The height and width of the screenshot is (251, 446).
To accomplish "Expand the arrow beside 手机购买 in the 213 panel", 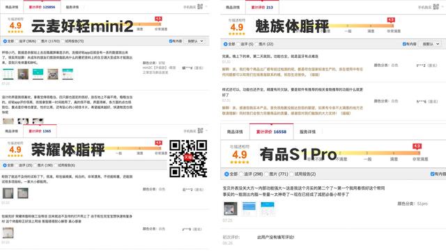I will [x=443, y=6].
